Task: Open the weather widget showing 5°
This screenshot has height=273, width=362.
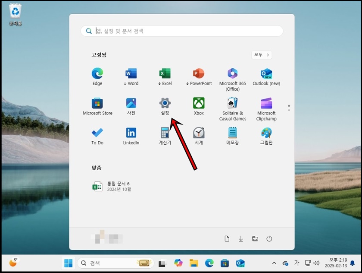Action: coord(13,262)
